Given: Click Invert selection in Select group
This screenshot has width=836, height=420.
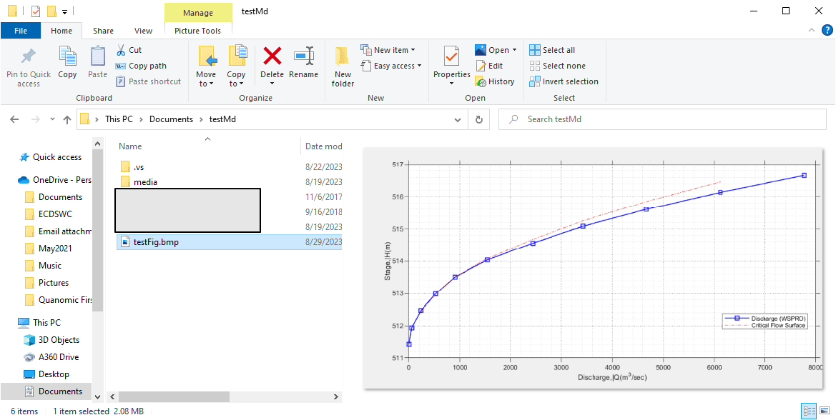Looking at the screenshot, I should click(564, 81).
